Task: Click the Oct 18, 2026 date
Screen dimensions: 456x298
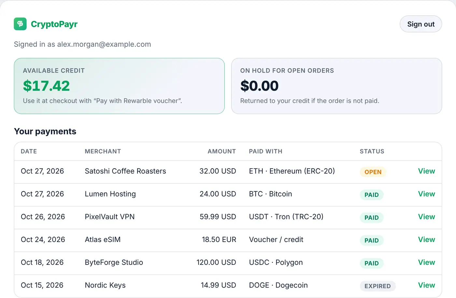Action: click(42, 262)
